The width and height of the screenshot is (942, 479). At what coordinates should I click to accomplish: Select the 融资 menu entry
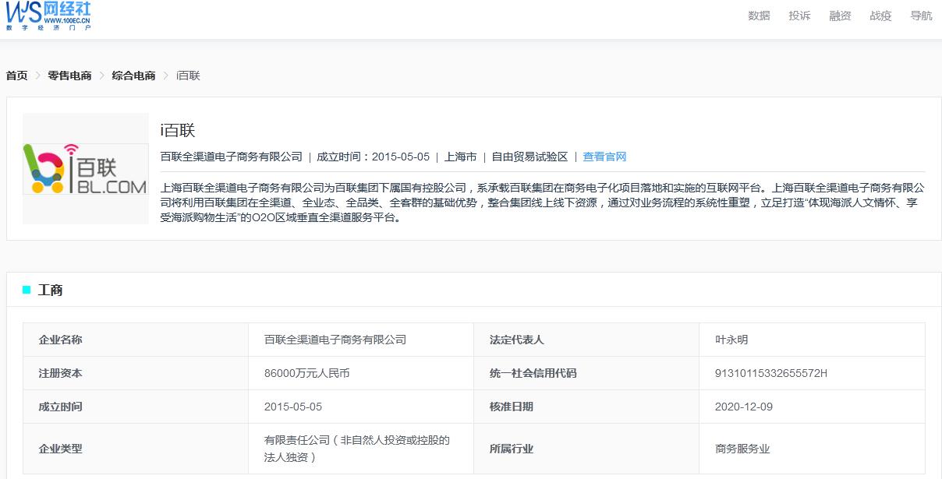840,14
